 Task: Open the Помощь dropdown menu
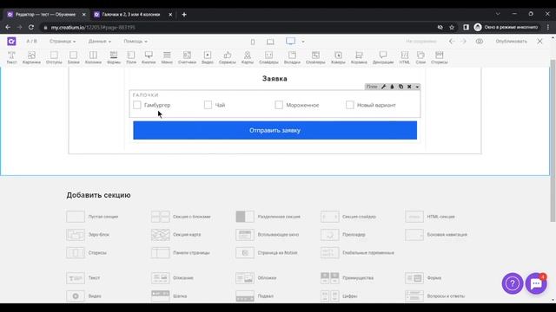pos(136,42)
